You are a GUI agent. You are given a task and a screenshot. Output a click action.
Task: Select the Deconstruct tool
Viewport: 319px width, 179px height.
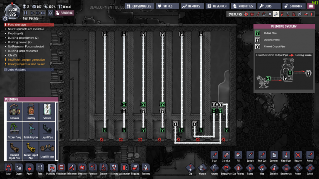[x=286, y=169]
